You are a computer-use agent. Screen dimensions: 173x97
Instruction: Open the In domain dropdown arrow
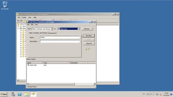(79, 29)
